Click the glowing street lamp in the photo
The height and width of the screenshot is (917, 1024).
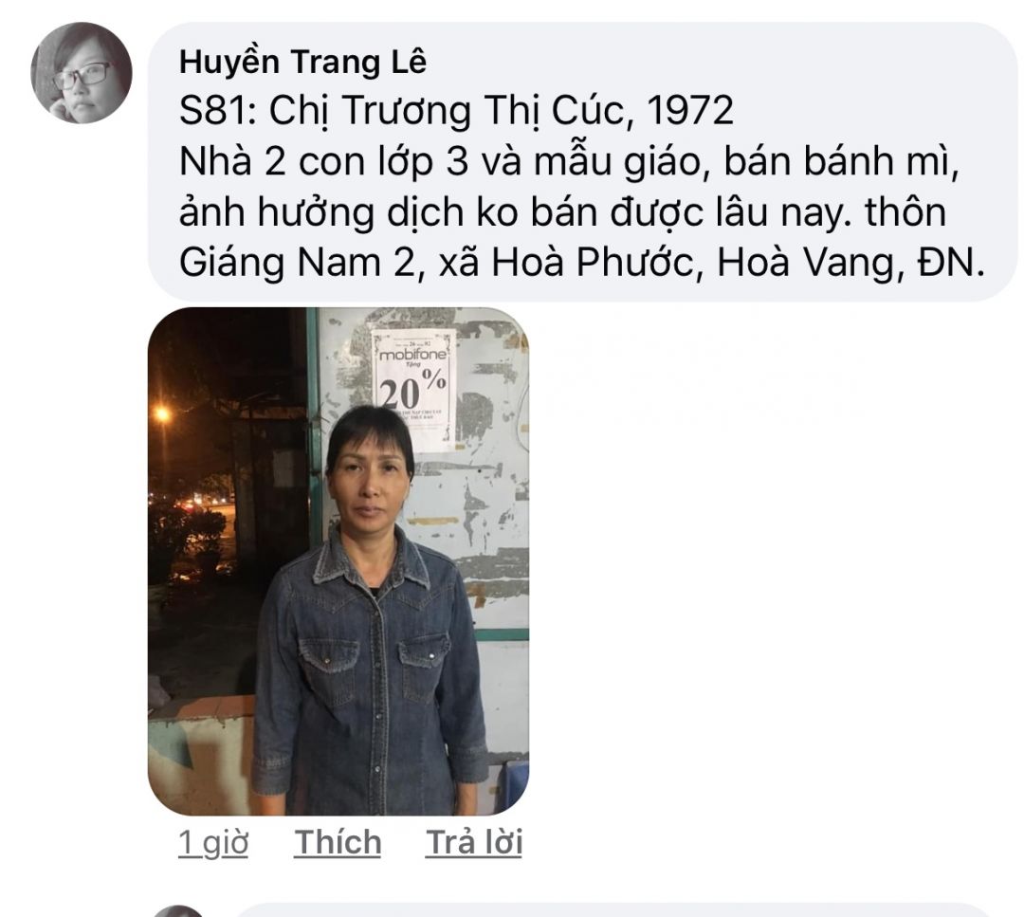coord(162,413)
